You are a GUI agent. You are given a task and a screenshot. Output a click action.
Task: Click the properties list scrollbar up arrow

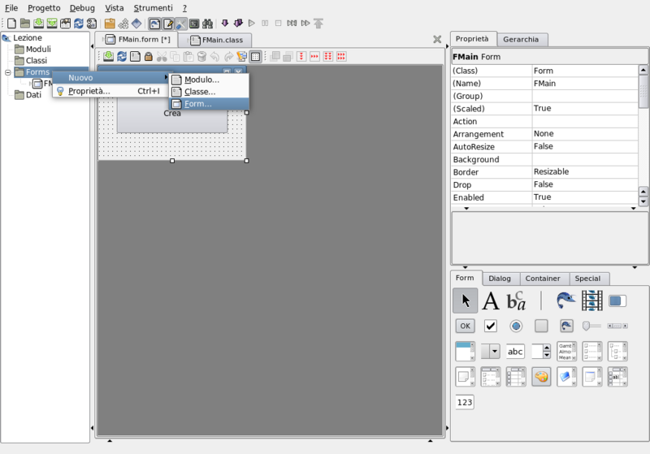tap(643, 70)
